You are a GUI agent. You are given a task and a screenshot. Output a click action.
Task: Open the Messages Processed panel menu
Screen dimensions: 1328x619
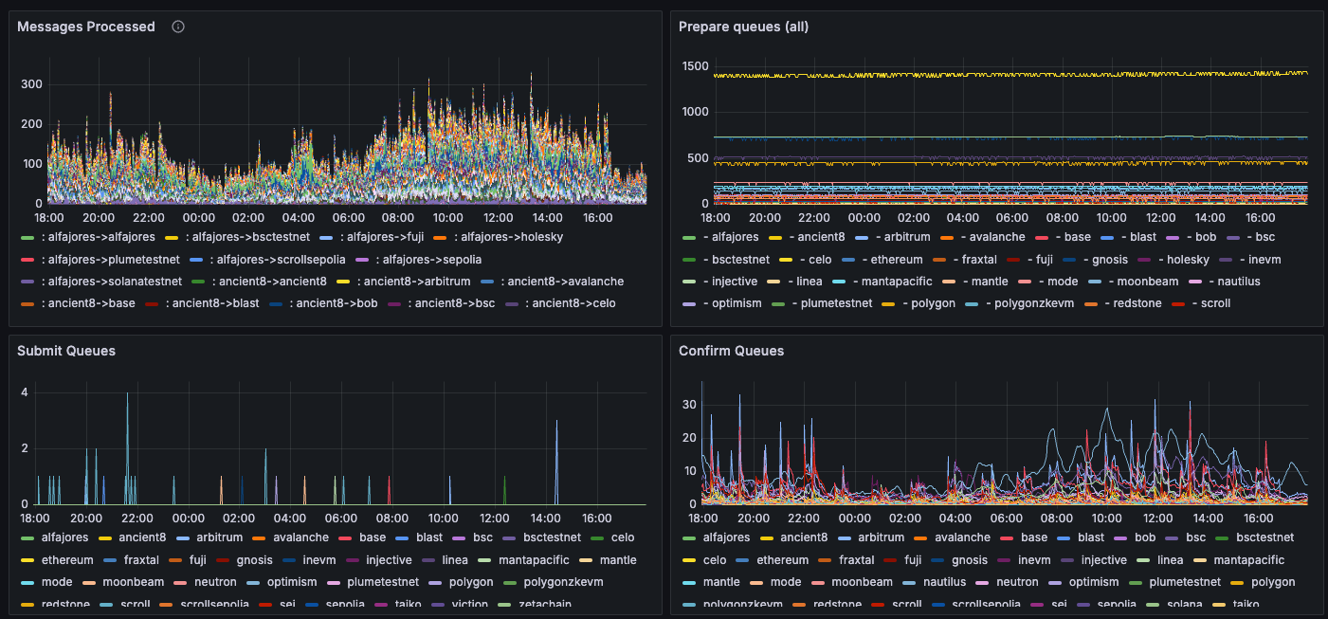coord(84,27)
